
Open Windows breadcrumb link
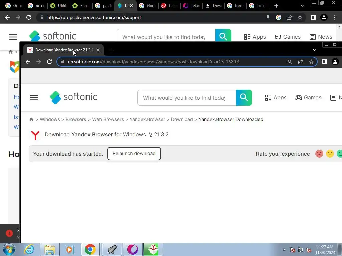point(50,120)
